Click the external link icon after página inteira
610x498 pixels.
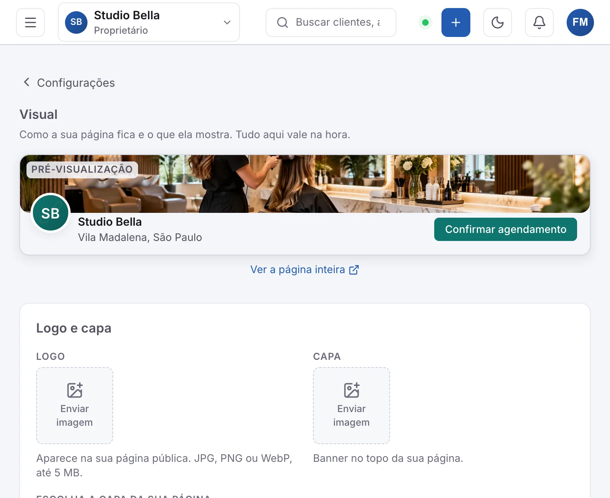coord(354,270)
